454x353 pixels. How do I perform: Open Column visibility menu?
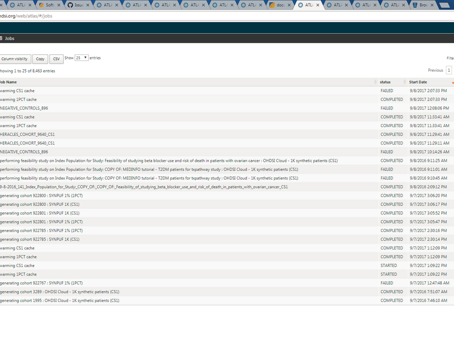[15, 59]
